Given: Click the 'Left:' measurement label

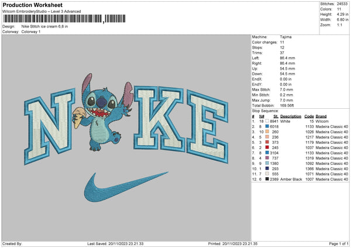Looking at the screenshot, I should 256,58.
